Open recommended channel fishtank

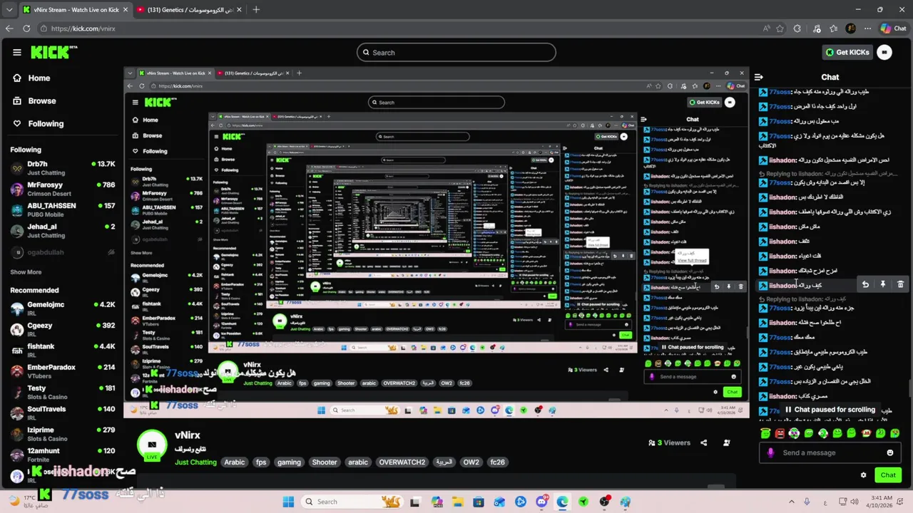click(63, 350)
